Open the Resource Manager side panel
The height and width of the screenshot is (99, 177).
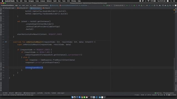[x=1, y=29]
